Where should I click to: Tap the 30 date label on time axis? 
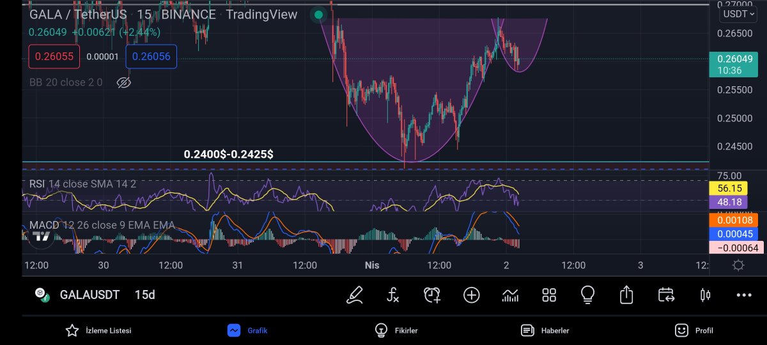103,265
